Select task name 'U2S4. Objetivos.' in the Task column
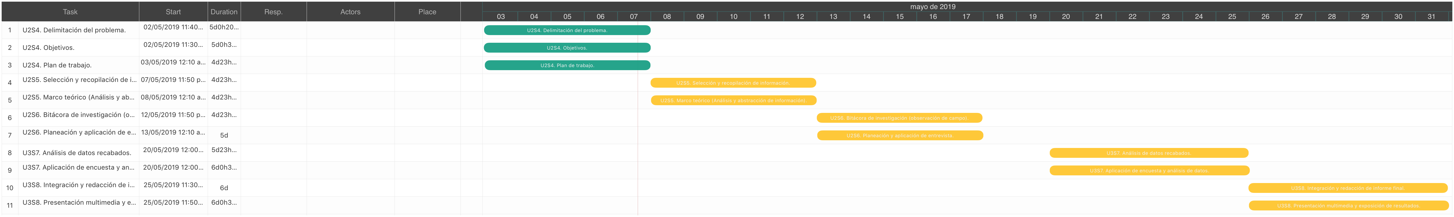Viewport: 1454px width, 217px height. [x=49, y=48]
